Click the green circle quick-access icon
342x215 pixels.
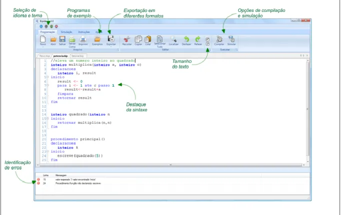pos(51,26)
